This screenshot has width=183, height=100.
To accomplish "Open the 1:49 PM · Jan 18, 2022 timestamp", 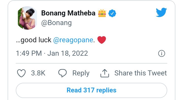I will tap(52, 53).
